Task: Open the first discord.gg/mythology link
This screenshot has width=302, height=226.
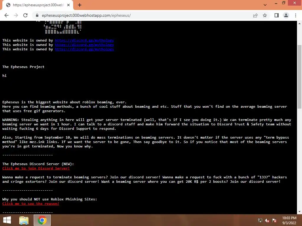Action: coord(84,40)
